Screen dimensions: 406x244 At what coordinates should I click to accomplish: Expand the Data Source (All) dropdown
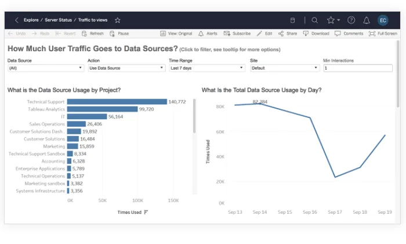46,68
